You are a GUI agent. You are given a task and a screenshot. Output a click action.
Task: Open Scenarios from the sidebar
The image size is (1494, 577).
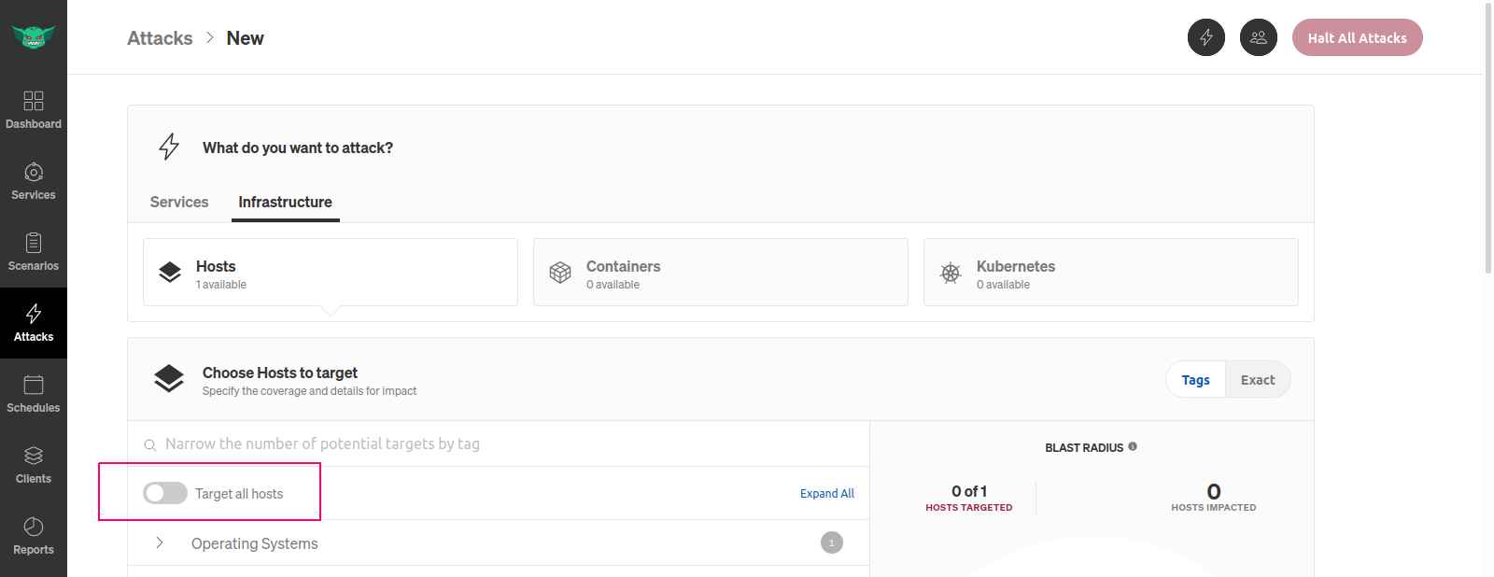coord(34,252)
